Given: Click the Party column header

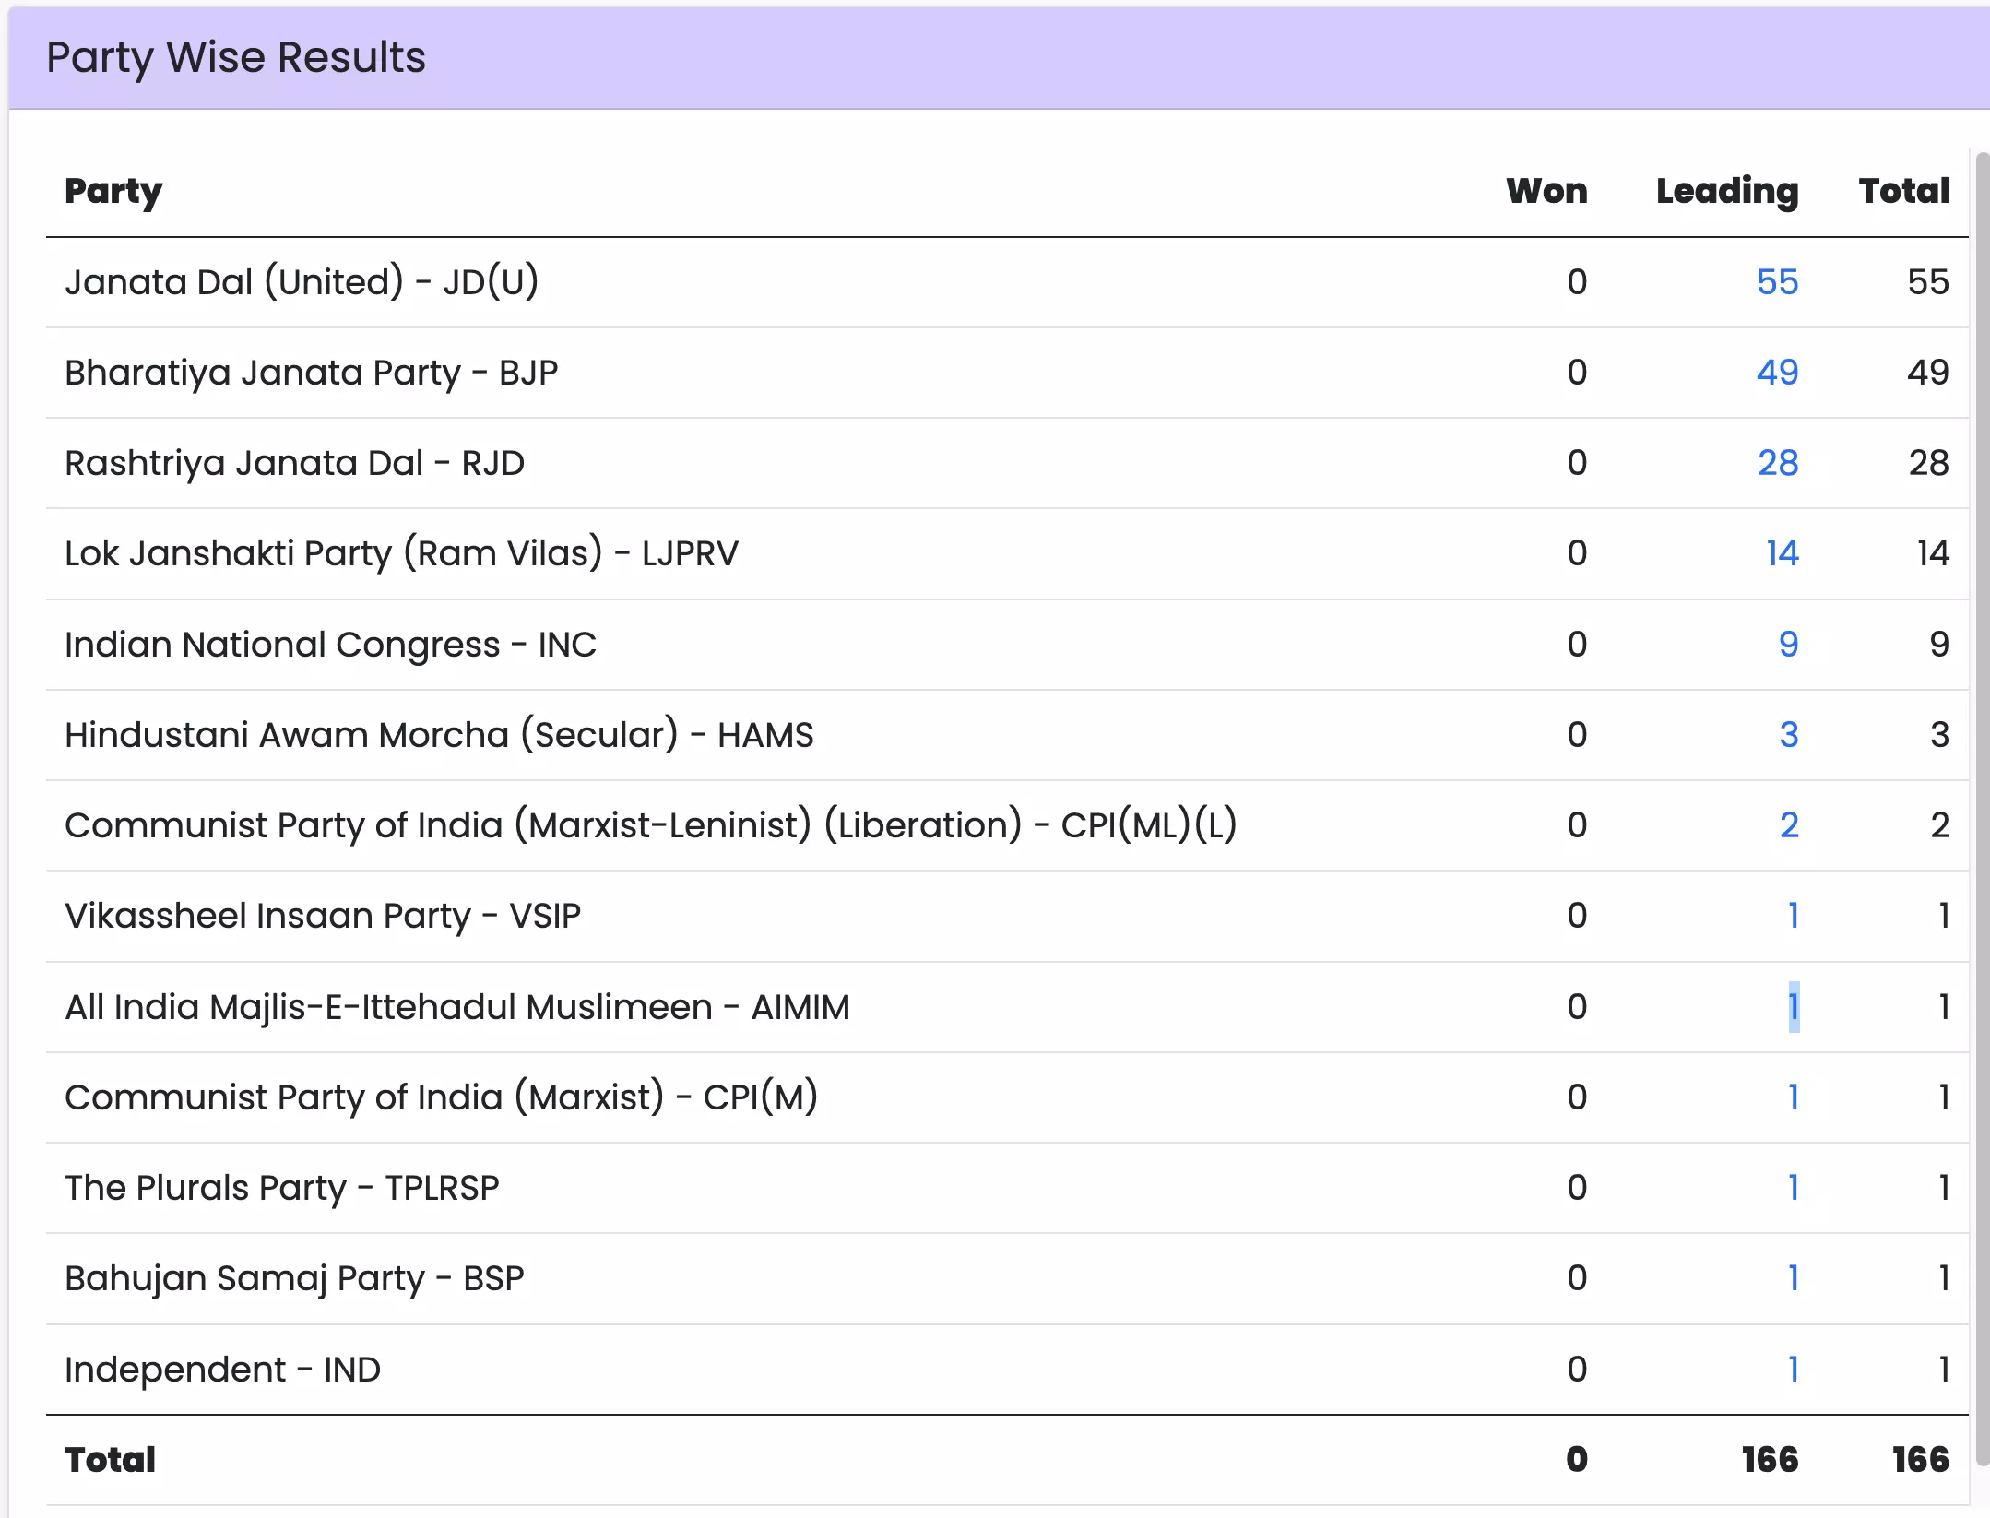Looking at the screenshot, I should (x=113, y=191).
